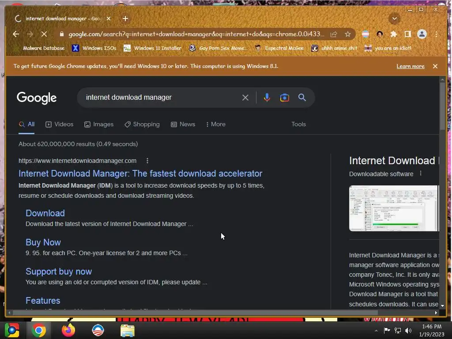Clear the search query with X
Image resolution: width=452 pixels, height=339 pixels.
(x=245, y=98)
